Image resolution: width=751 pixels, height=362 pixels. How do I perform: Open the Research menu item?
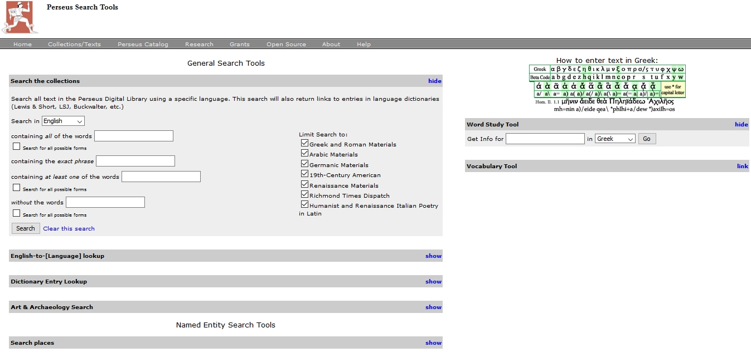(x=199, y=45)
